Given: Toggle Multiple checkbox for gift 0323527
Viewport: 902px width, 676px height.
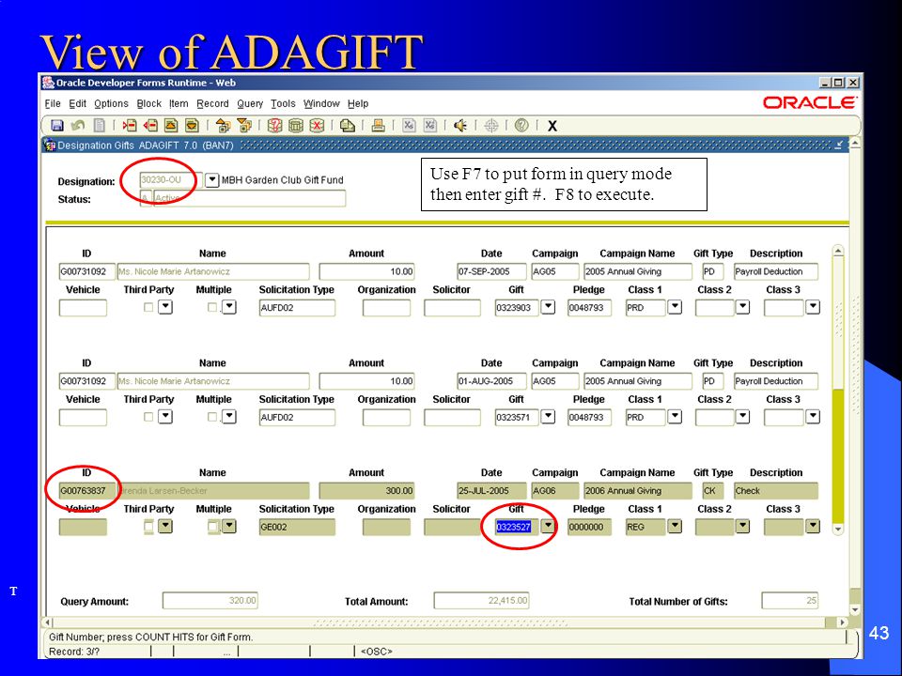Looking at the screenshot, I should tap(212, 526).
